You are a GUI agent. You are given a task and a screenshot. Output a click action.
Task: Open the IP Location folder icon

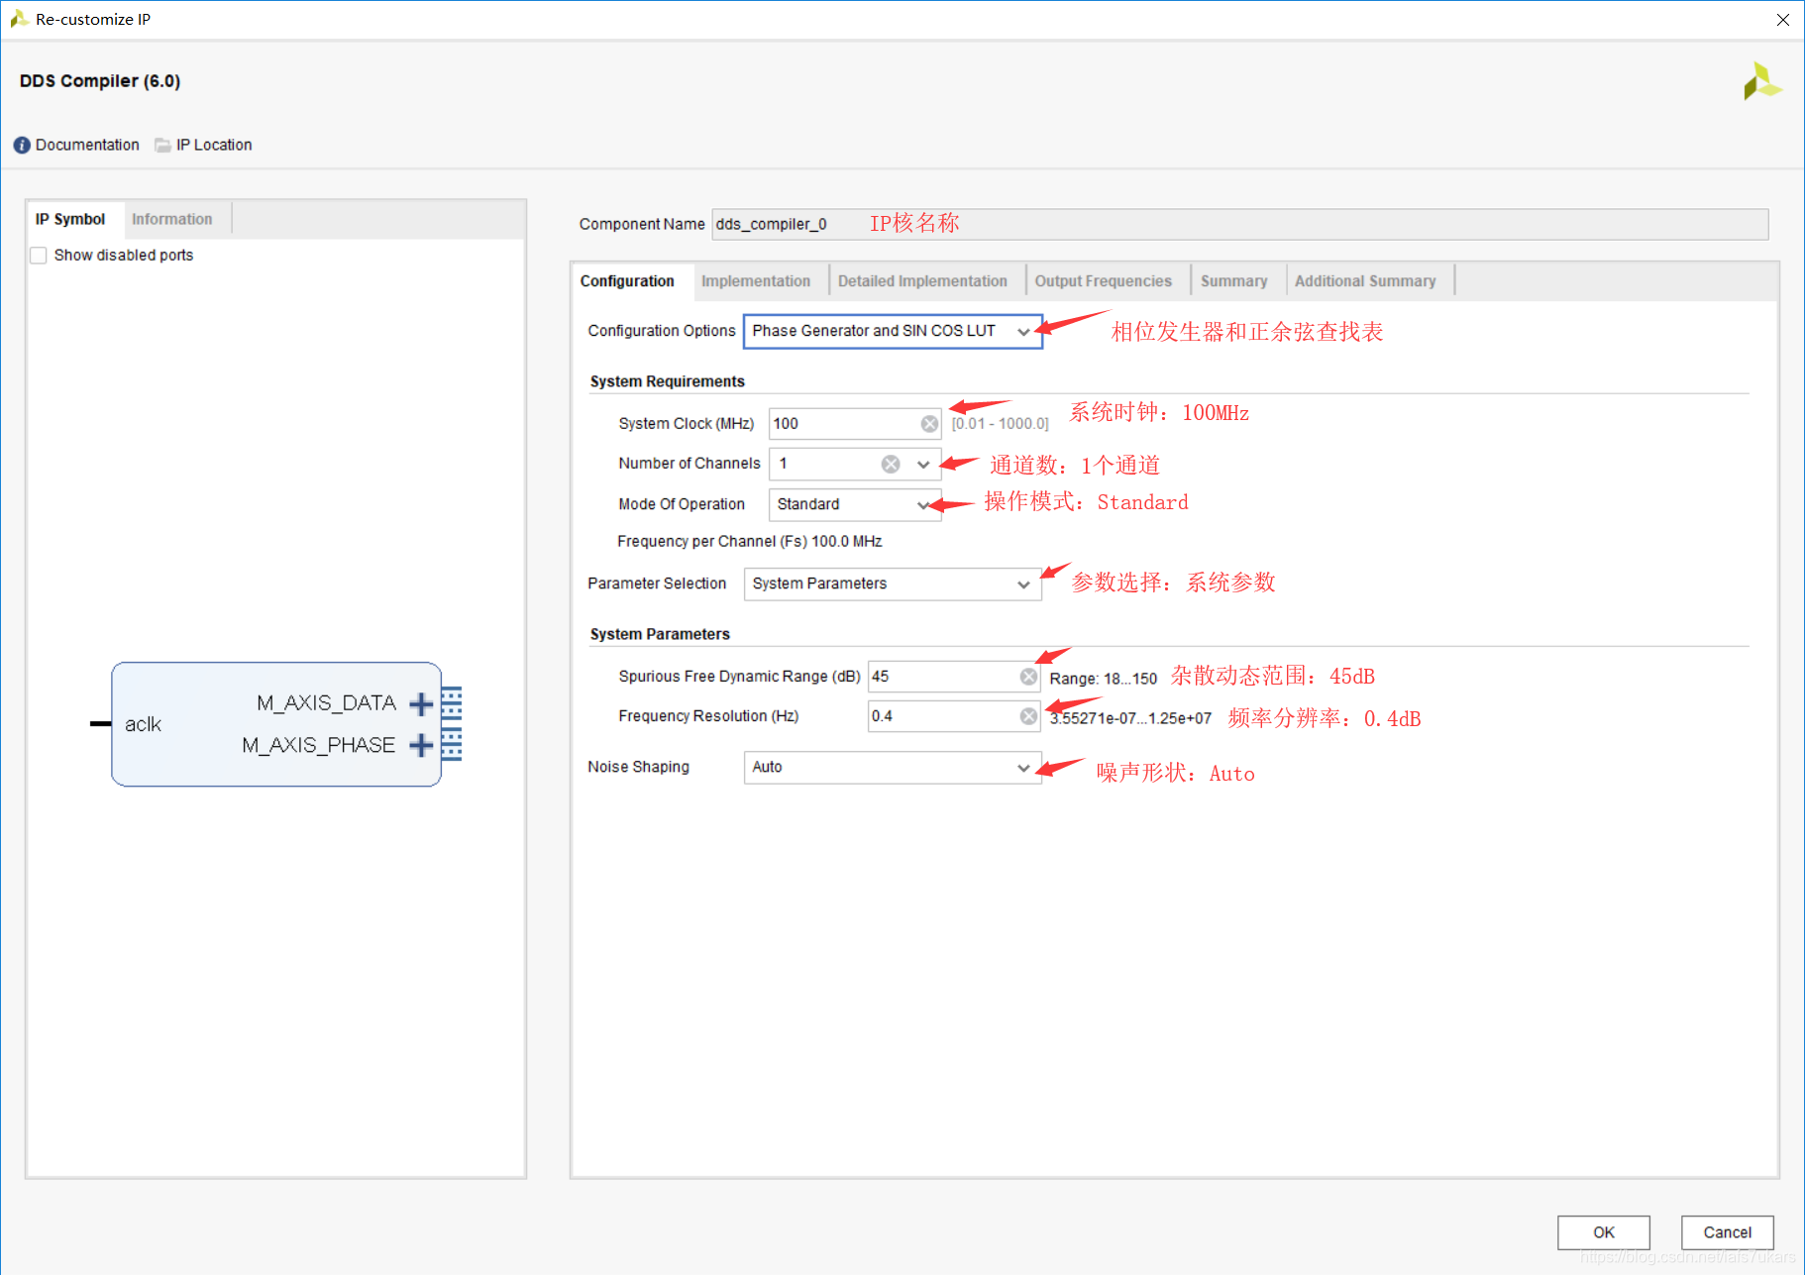click(x=162, y=146)
